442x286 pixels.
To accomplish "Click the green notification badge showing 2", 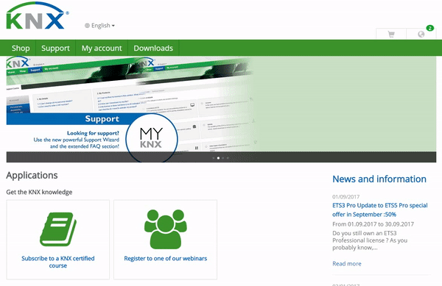I will pyautogui.click(x=429, y=28).
